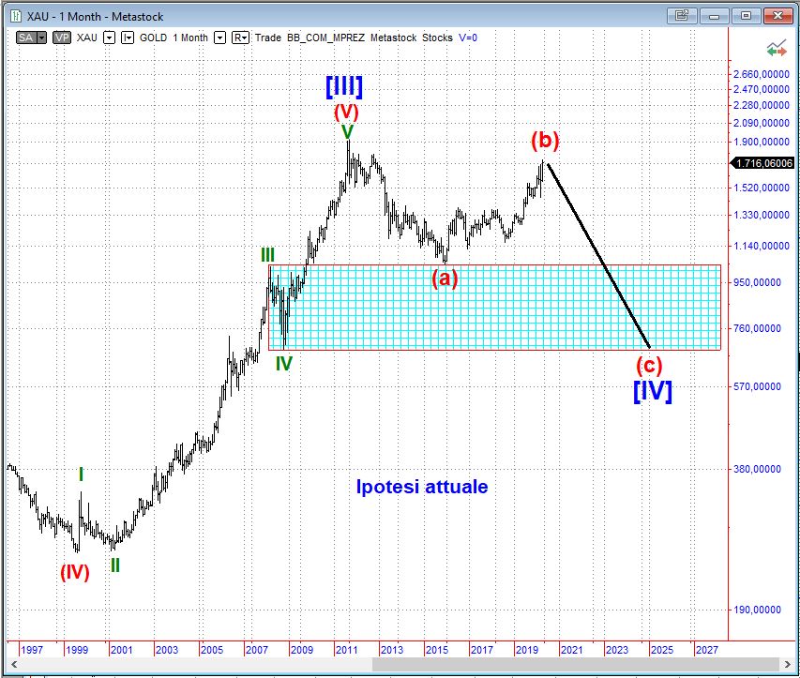The height and width of the screenshot is (678, 800).
Task: Pop out the chart window with detach button
Action: (682, 16)
